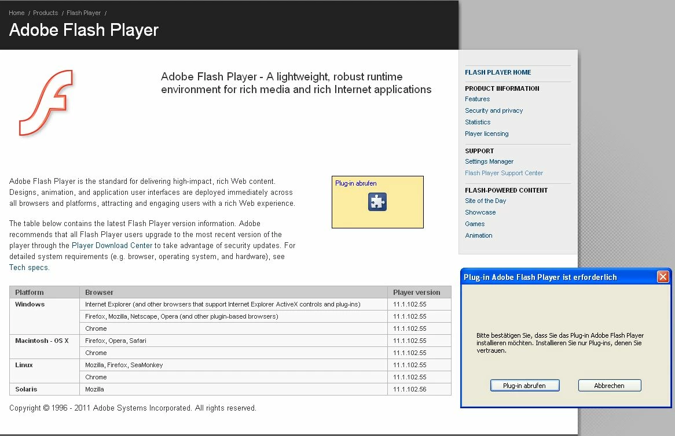Viewport: 675px width, 436px height.
Task: Click the dialog title Plug-in Adobe Flash Player ist erforderlich
Action: coord(540,278)
